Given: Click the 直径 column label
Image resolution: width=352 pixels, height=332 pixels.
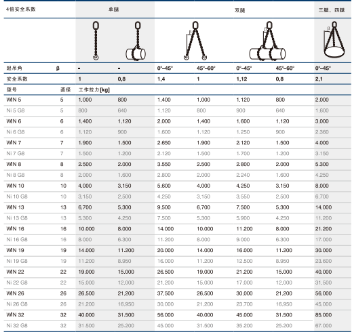Looking at the screenshot, I should click(66, 89).
